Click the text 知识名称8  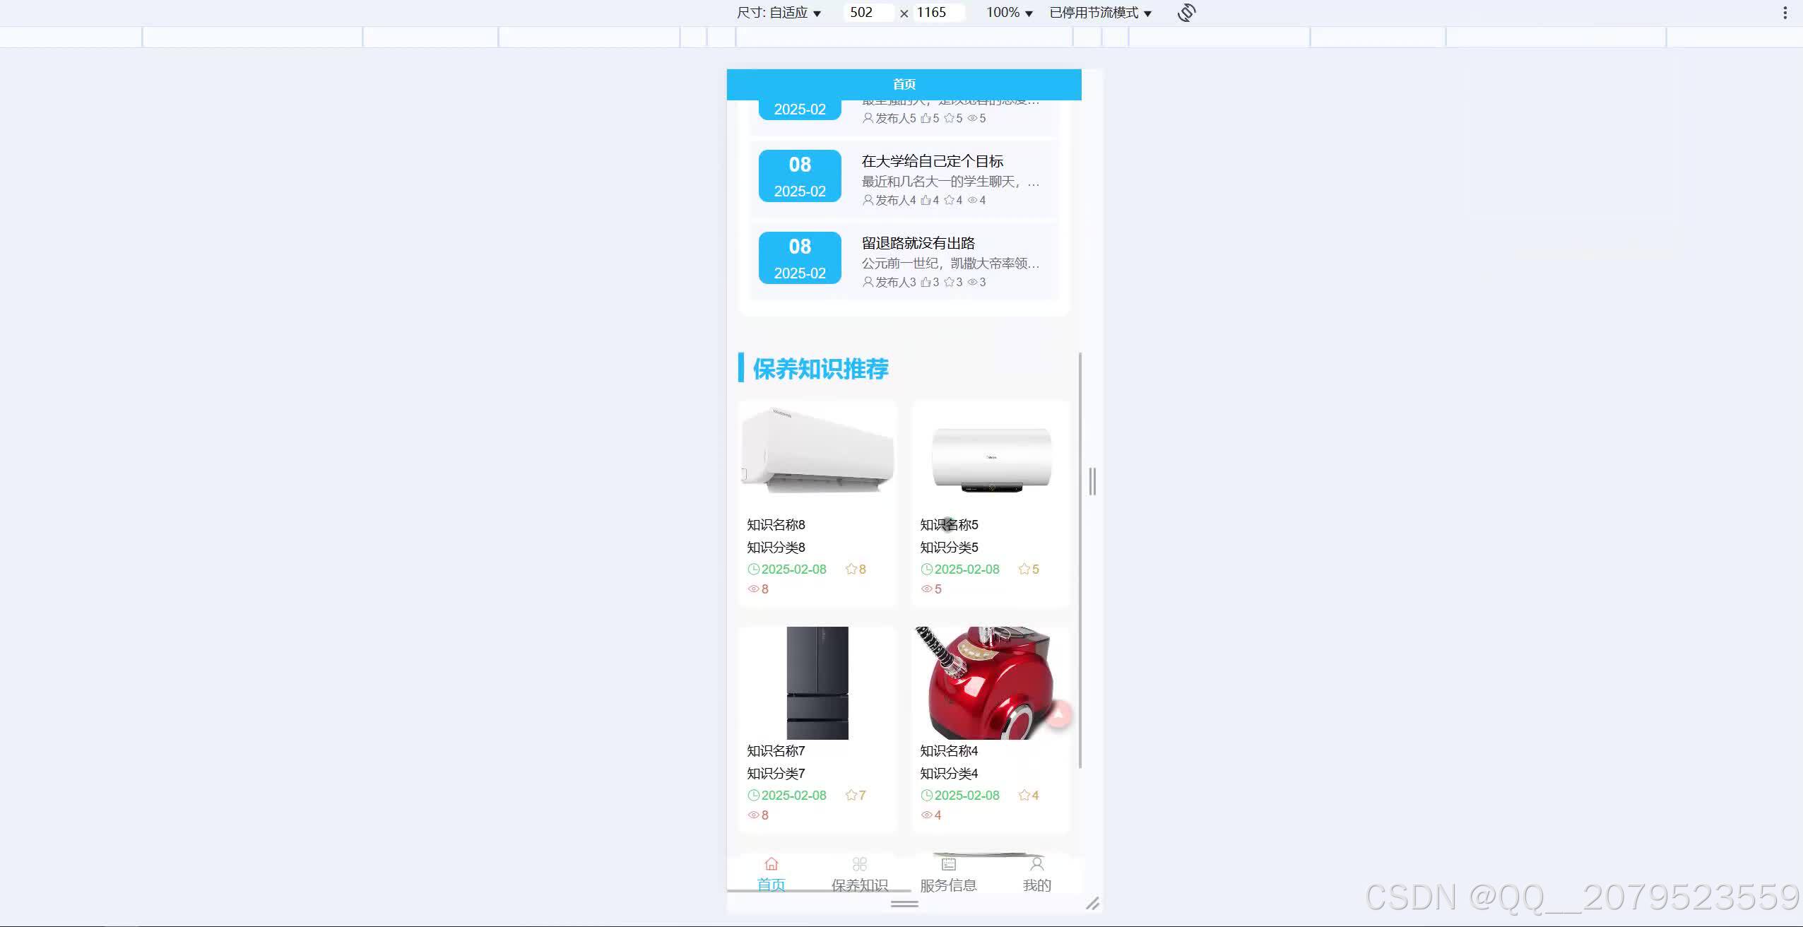click(x=776, y=525)
